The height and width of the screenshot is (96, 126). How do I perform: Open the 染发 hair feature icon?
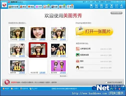78,68
